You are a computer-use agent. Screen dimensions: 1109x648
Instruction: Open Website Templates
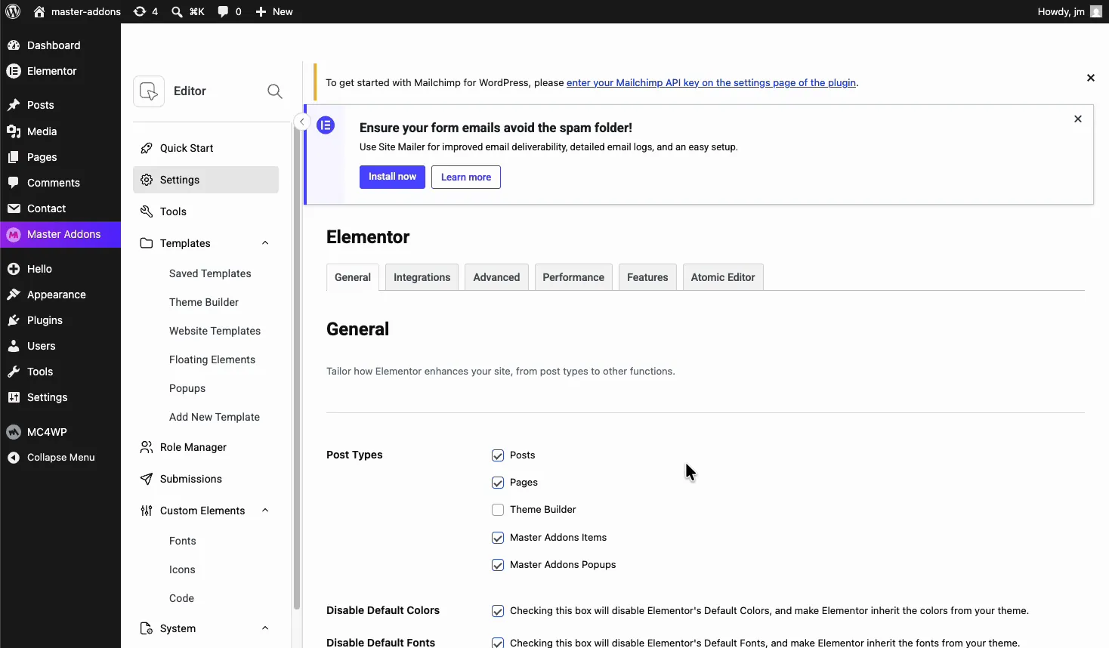coord(215,331)
